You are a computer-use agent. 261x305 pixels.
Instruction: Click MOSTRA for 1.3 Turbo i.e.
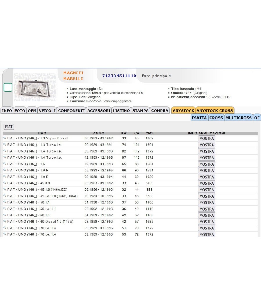(206, 145)
